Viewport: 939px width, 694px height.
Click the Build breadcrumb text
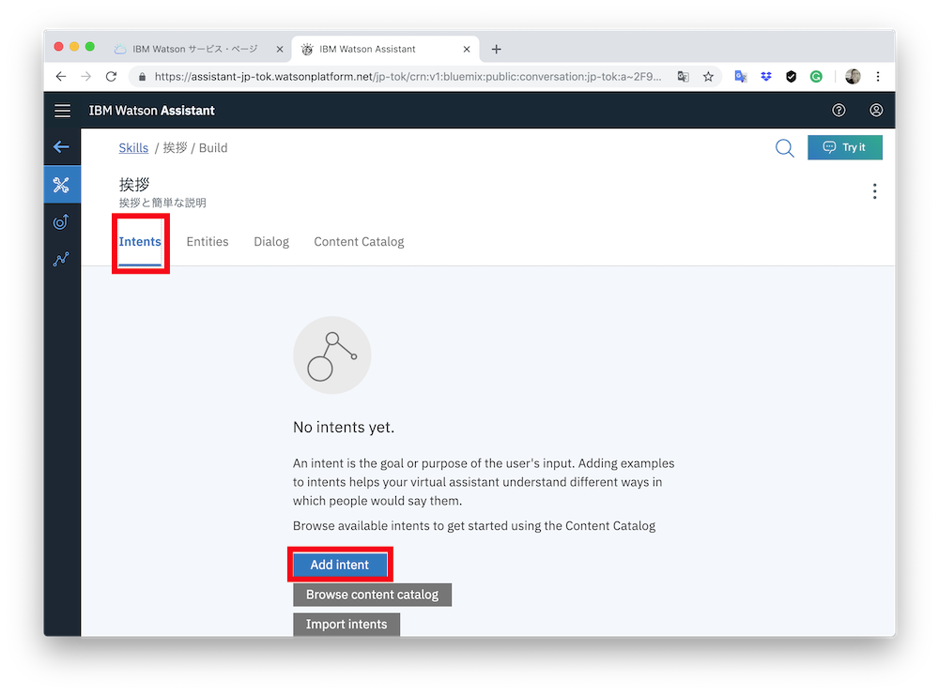click(213, 148)
